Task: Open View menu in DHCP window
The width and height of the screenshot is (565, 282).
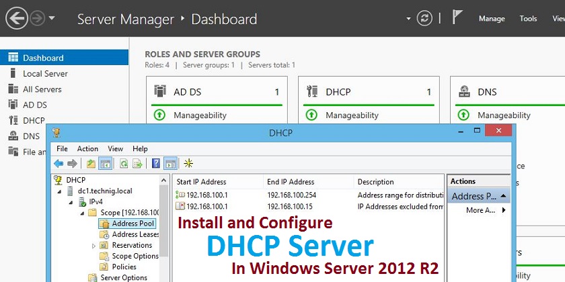Action: (115, 148)
